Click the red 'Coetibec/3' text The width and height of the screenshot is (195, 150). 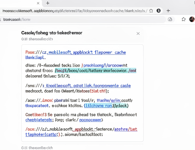coord(36,115)
